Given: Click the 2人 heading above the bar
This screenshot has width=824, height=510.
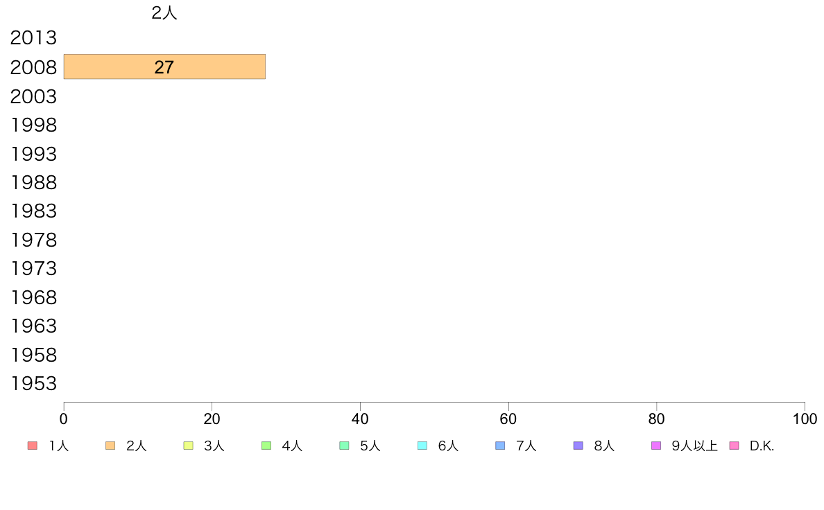Looking at the screenshot, I should pyautogui.click(x=164, y=12).
